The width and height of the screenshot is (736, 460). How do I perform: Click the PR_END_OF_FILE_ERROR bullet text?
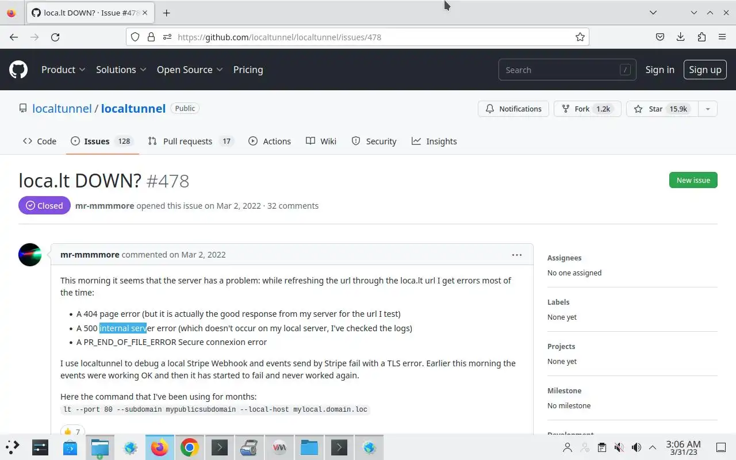click(172, 342)
